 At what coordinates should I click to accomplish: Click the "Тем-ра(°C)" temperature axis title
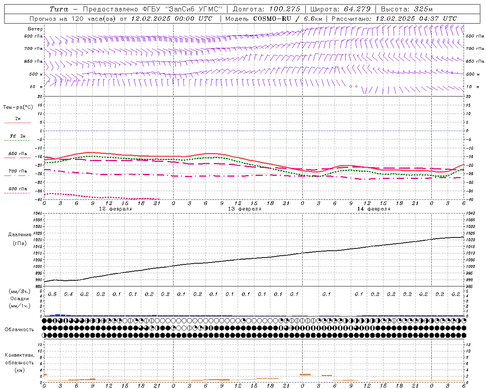coord(18,108)
